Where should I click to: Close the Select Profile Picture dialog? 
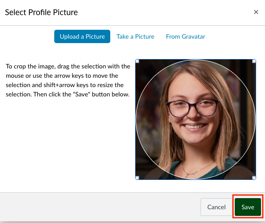(x=256, y=12)
